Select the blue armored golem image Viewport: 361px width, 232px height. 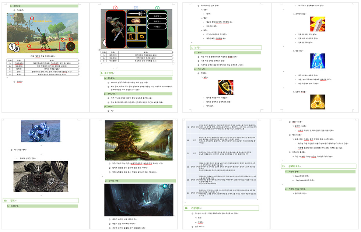[41, 131]
